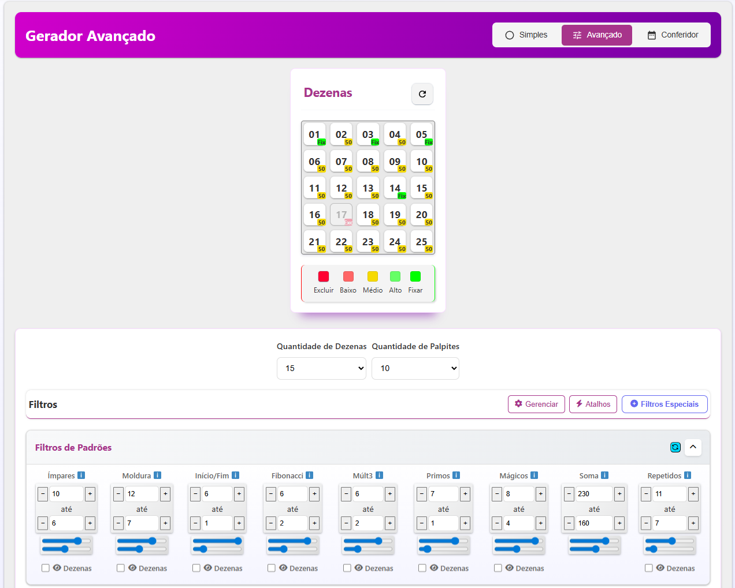The width and height of the screenshot is (735, 588).
Task: Click the refresh icon beside Dezenas
Action: click(x=422, y=94)
